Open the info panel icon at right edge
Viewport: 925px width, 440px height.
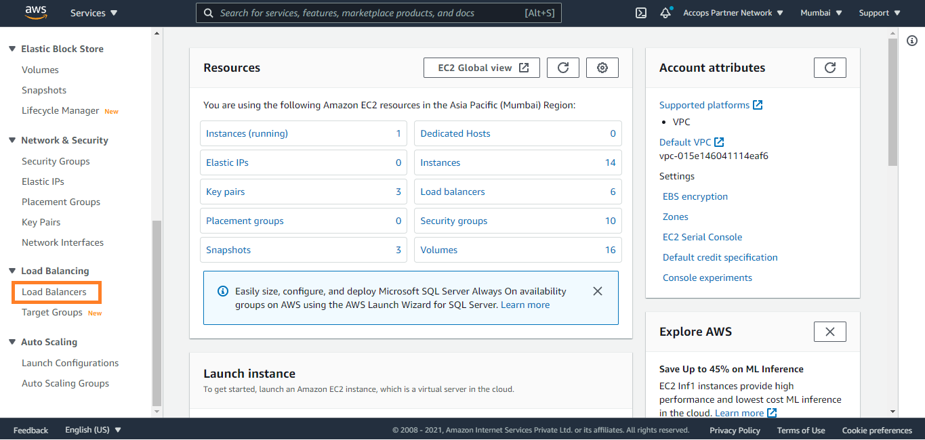pos(911,41)
